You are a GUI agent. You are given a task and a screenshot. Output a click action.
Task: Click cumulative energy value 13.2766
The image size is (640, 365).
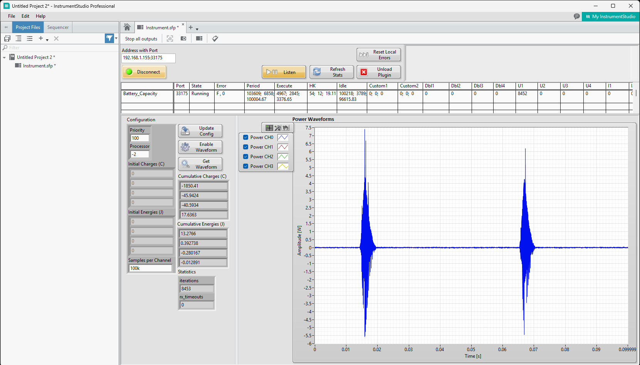pos(203,234)
